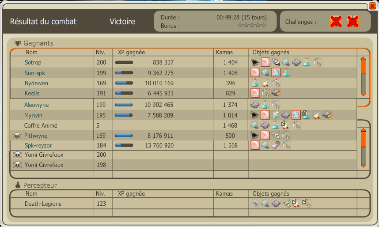Screen dimensions: 379x227
Task: Click the XP gagnée header in Gagnants table
Action: pyautogui.click(x=131, y=52)
